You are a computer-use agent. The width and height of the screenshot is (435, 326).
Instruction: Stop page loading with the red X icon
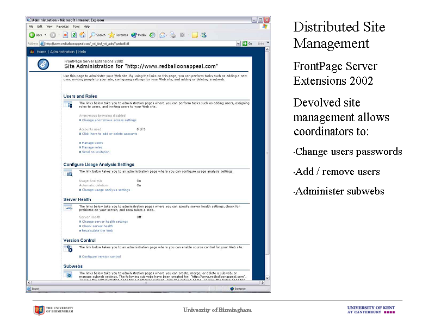pos(65,35)
